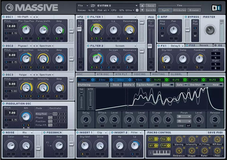The width and height of the screenshot is (227, 160).
Task: Switch to the GLOBAL tab
Action: 177,74
